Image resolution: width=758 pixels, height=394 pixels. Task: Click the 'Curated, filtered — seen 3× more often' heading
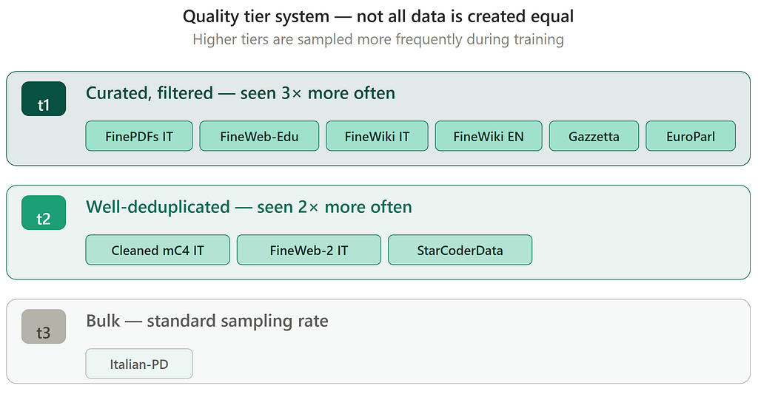tap(241, 92)
